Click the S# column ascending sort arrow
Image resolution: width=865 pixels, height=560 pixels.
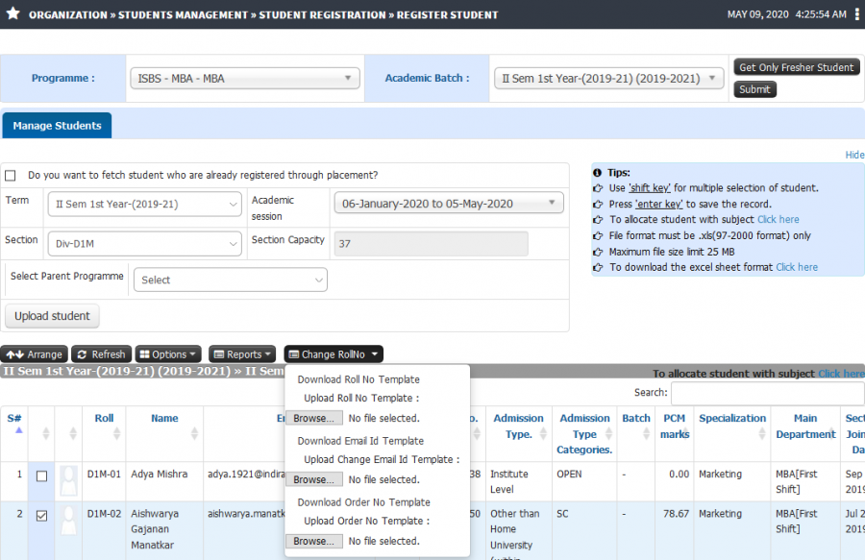19,430
